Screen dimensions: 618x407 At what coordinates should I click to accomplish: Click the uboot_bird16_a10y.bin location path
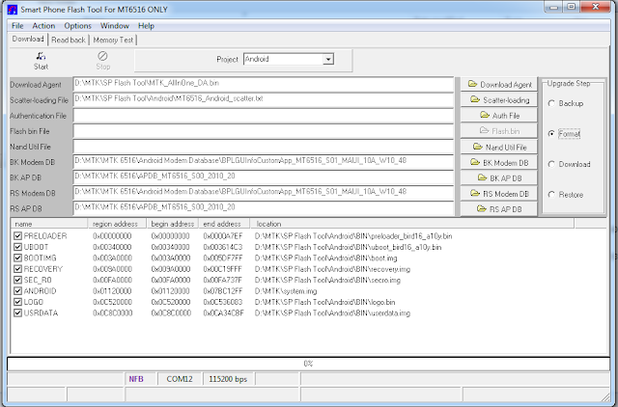pyautogui.click(x=348, y=247)
